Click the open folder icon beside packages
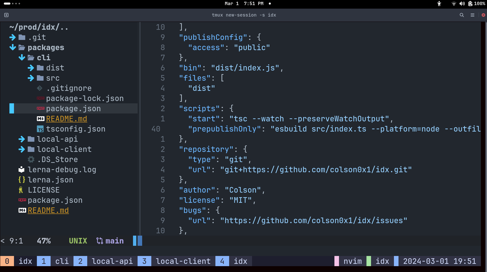This screenshot has height=272, width=487. (x=22, y=48)
